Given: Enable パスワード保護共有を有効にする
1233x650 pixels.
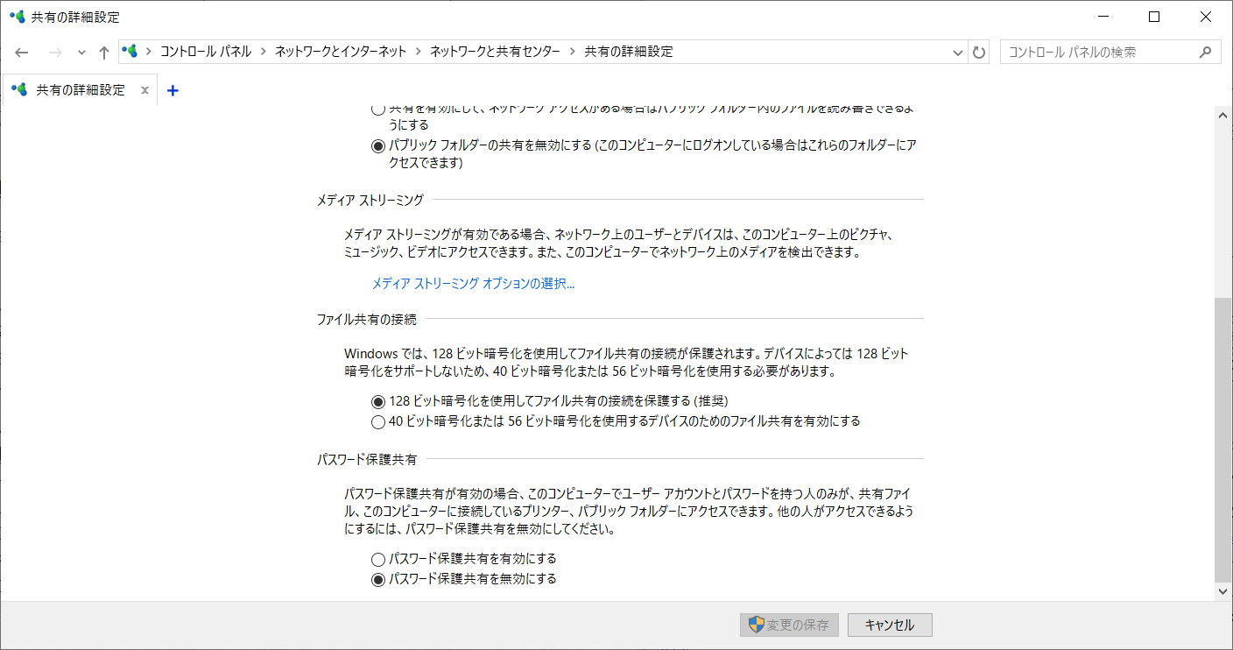Looking at the screenshot, I should 378,559.
